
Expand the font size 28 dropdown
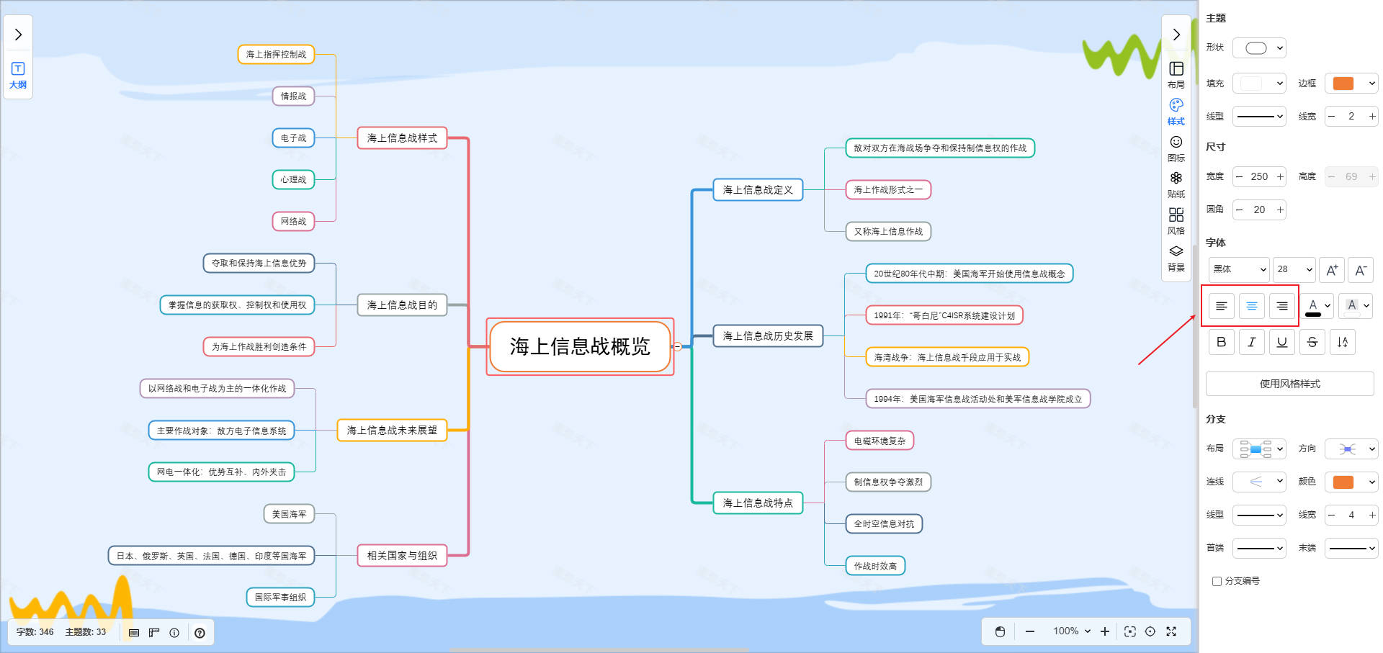(1294, 269)
